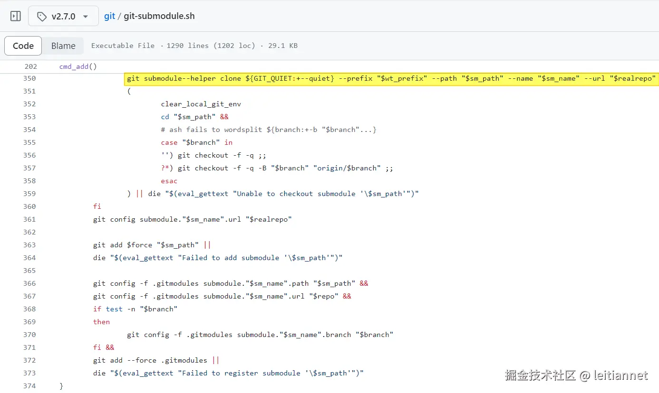Select line number 359
This screenshot has height=393, width=659.
[29, 194]
